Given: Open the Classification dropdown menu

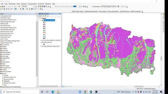Looking at the screenshot, I should click(x=96, y=7).
